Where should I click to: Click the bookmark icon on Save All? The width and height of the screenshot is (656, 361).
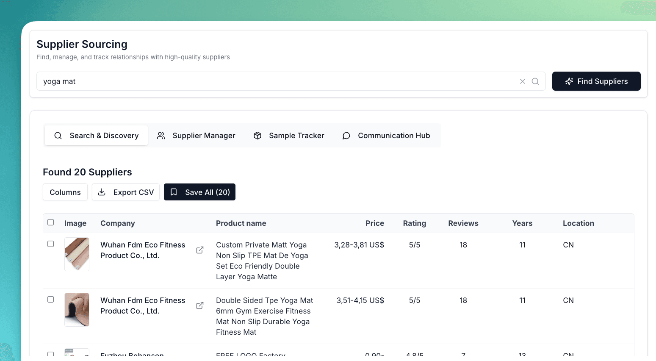coord(174,192)
